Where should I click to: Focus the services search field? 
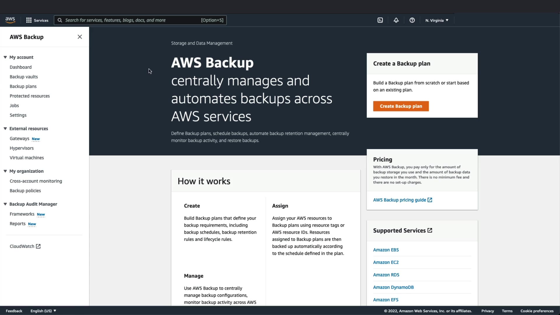(131, 20)
